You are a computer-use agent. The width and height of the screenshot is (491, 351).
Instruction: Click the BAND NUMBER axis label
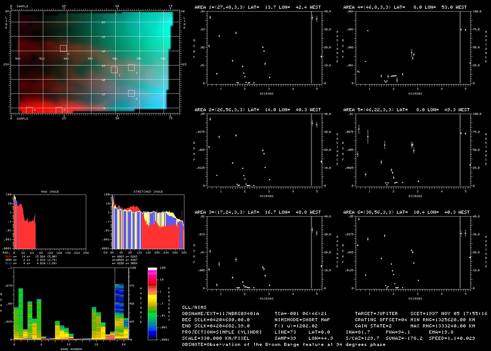click(72, 349)
